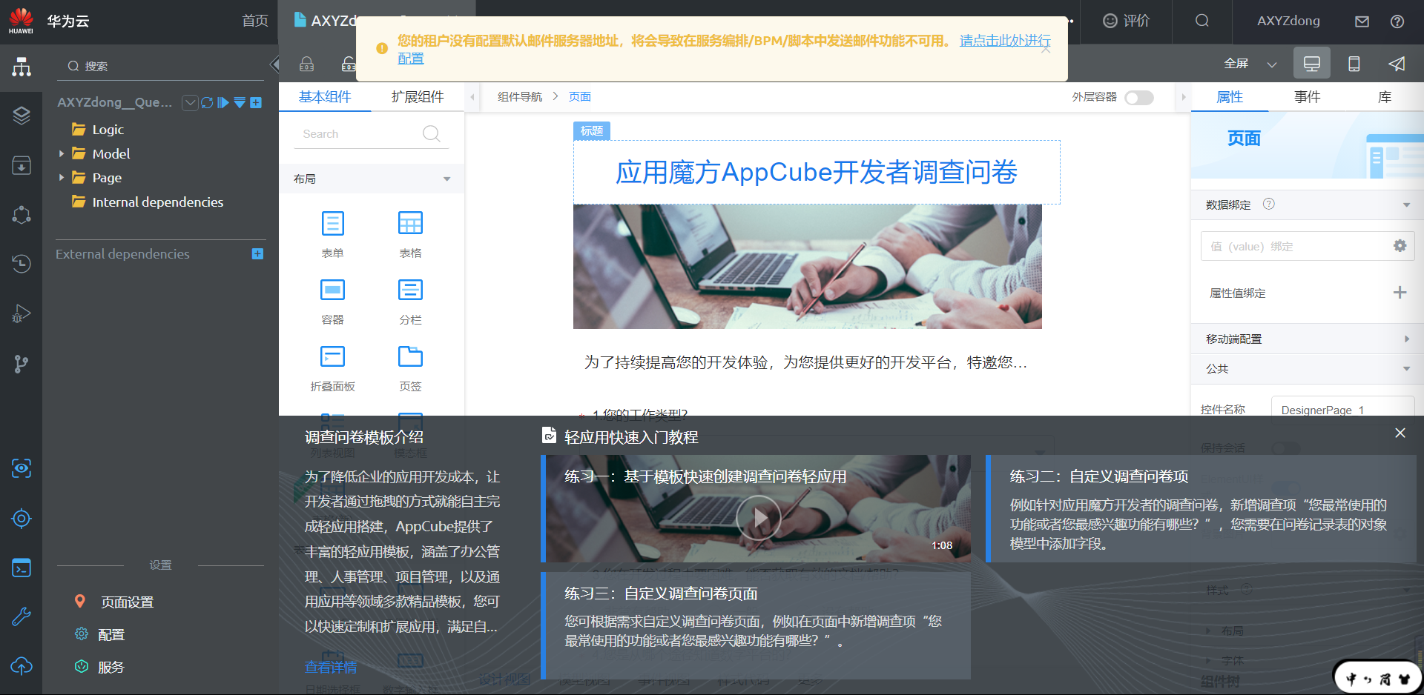This screenshot has height=695, width=1424.
Task: Click the run play icon beside project name
Action: pos(223,102)
